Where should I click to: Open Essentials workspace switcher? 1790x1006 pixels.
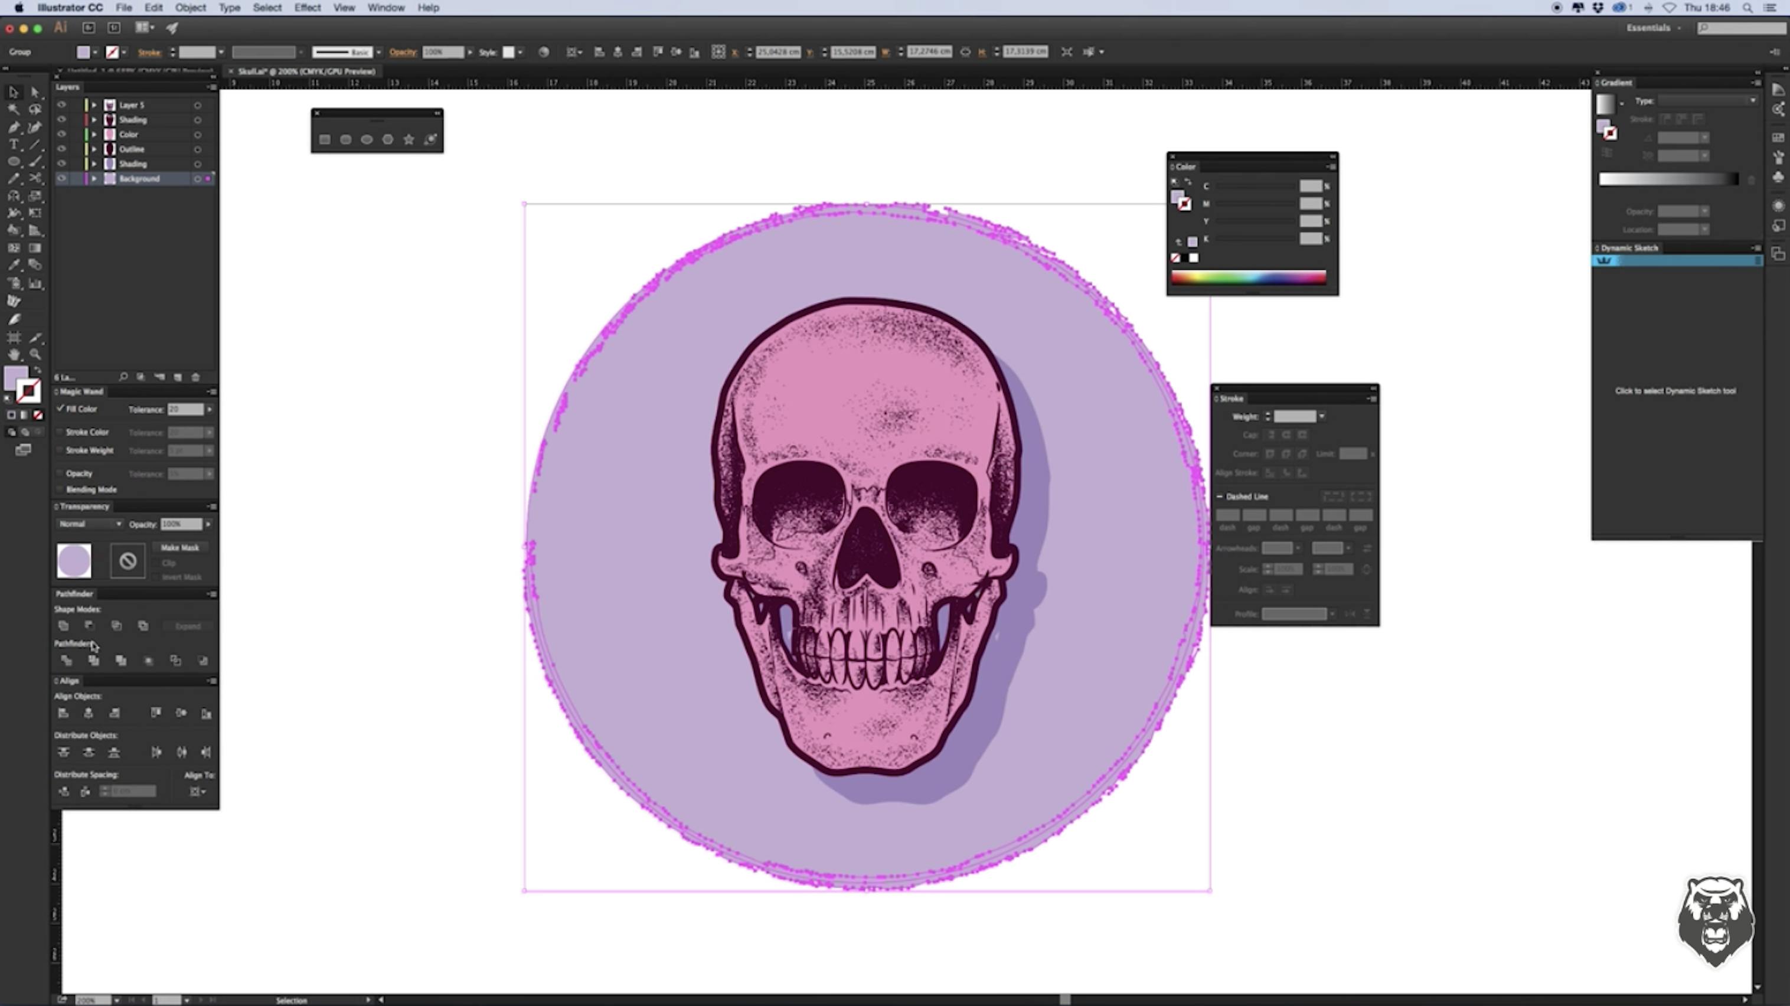[1653, 28]
